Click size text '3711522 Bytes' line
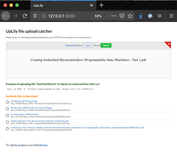Image resolution: width=177 pixels, height=156 pixels. 41,117
